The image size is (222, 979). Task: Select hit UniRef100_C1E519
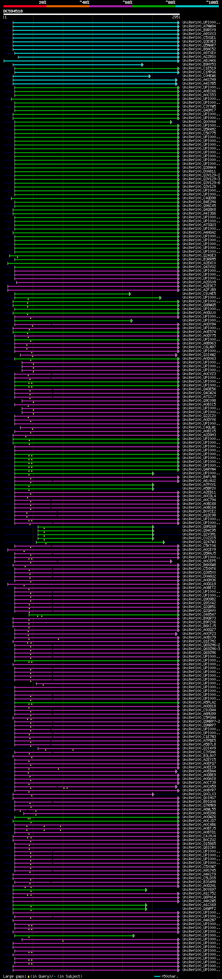(x=199, y=68)
